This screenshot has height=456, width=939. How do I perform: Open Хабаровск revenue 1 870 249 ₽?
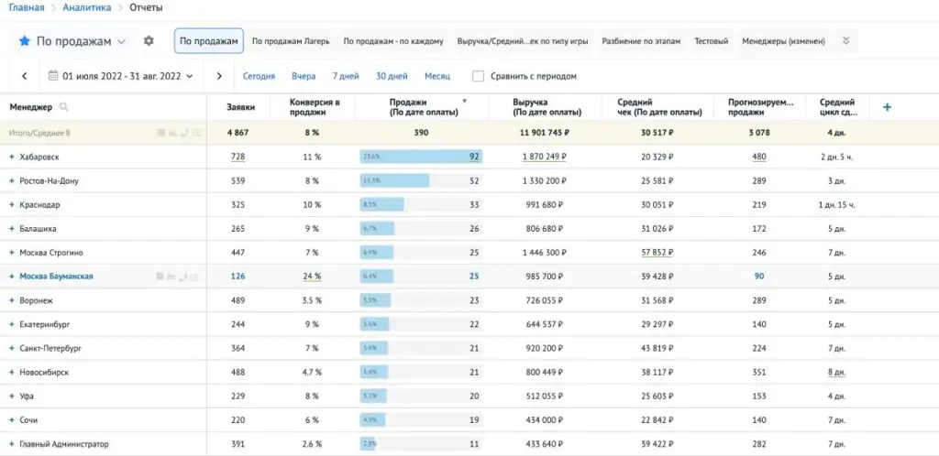click(x=545, y=157)
